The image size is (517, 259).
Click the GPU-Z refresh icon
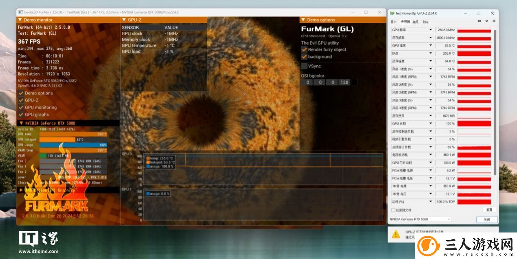pos(487,21)
